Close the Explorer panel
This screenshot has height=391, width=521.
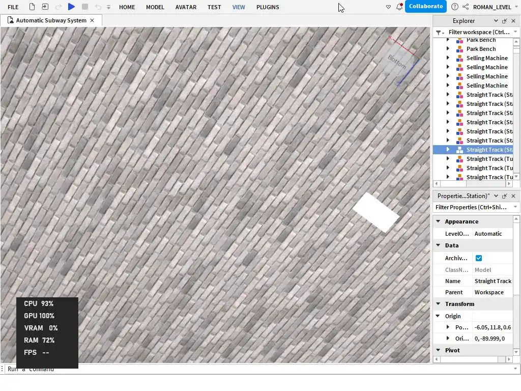[513, 20]
